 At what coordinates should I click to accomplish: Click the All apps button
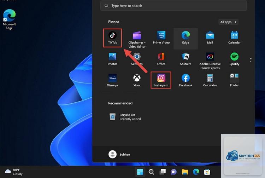[x=228, y=22]
